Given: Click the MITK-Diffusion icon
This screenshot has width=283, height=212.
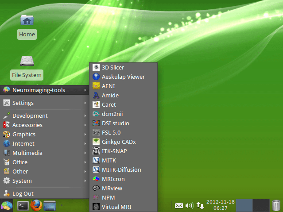Looking at the screenshot, I should pos(96,170).
